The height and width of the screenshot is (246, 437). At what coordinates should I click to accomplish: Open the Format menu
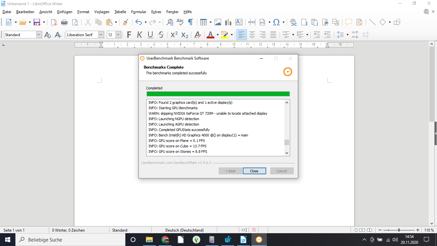click(x=83, y=12)
